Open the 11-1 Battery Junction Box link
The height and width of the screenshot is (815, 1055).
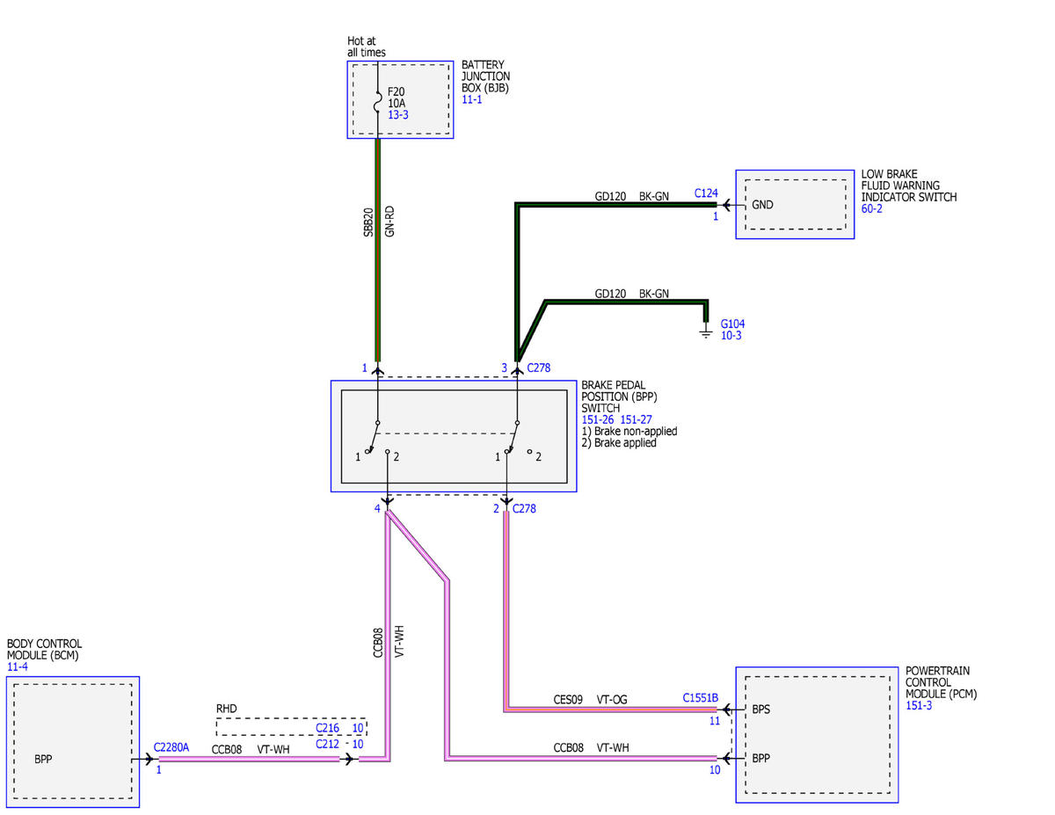[x=471, y=100]
